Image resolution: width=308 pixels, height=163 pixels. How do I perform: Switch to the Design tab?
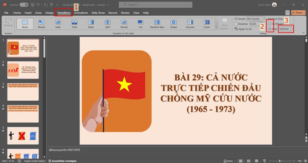[x=49, y=13]
